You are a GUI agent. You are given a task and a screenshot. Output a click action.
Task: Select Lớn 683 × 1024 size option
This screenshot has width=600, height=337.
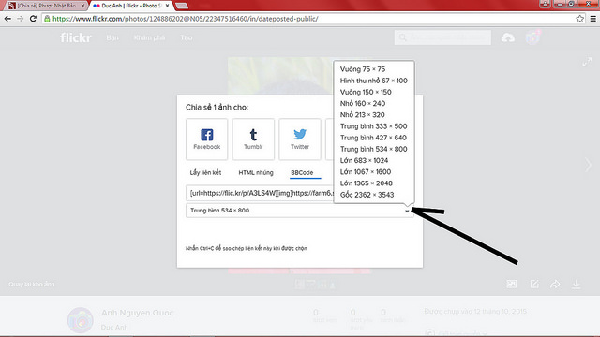pos(364,160)
